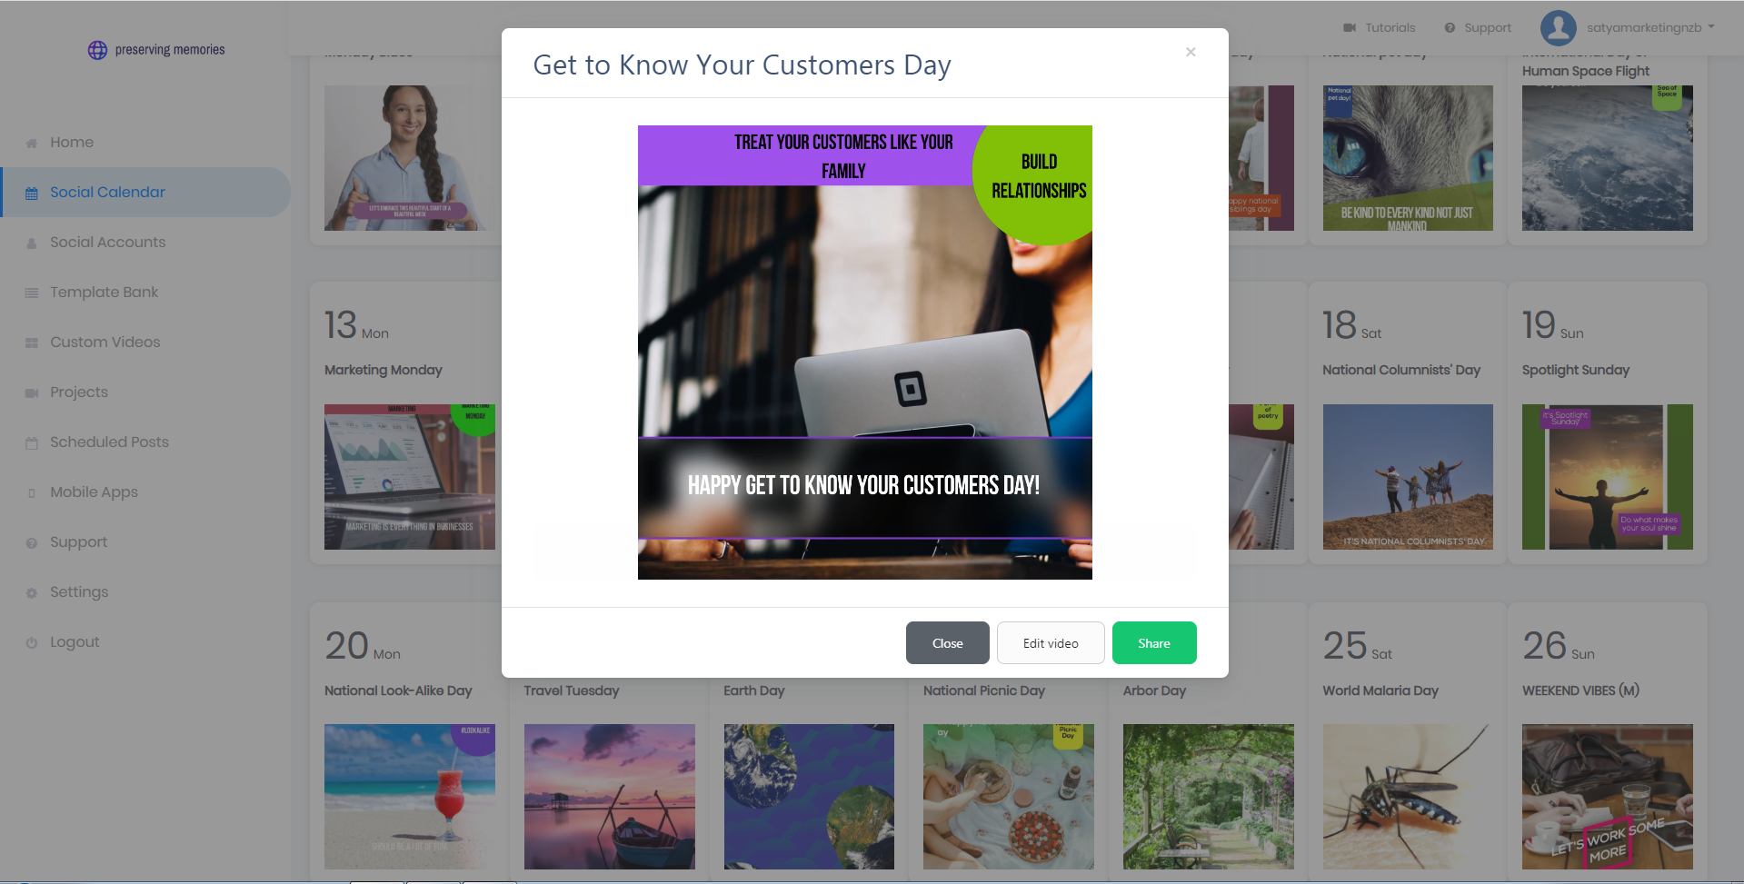
Task: Click the preserving memories globe logo
Action: pyautogui.click(x=97, y=50)
